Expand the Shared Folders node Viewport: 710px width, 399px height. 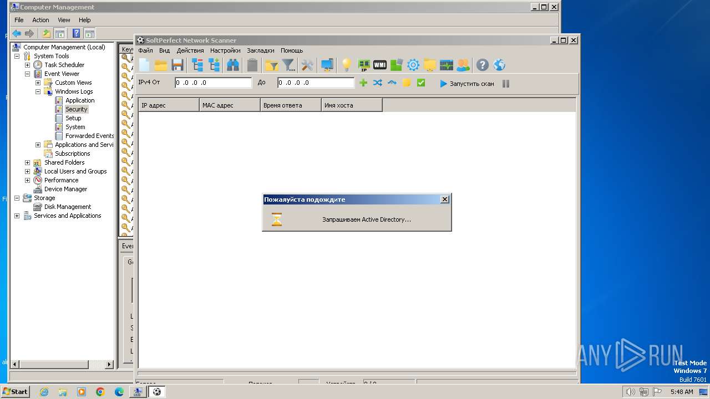(x=27, y=162)
